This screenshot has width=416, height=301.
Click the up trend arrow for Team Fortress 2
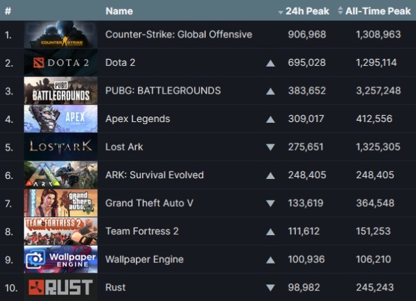270,232
